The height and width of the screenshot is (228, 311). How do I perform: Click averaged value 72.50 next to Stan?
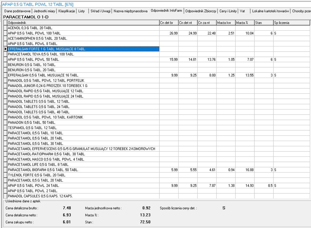[x=145, y=222]
